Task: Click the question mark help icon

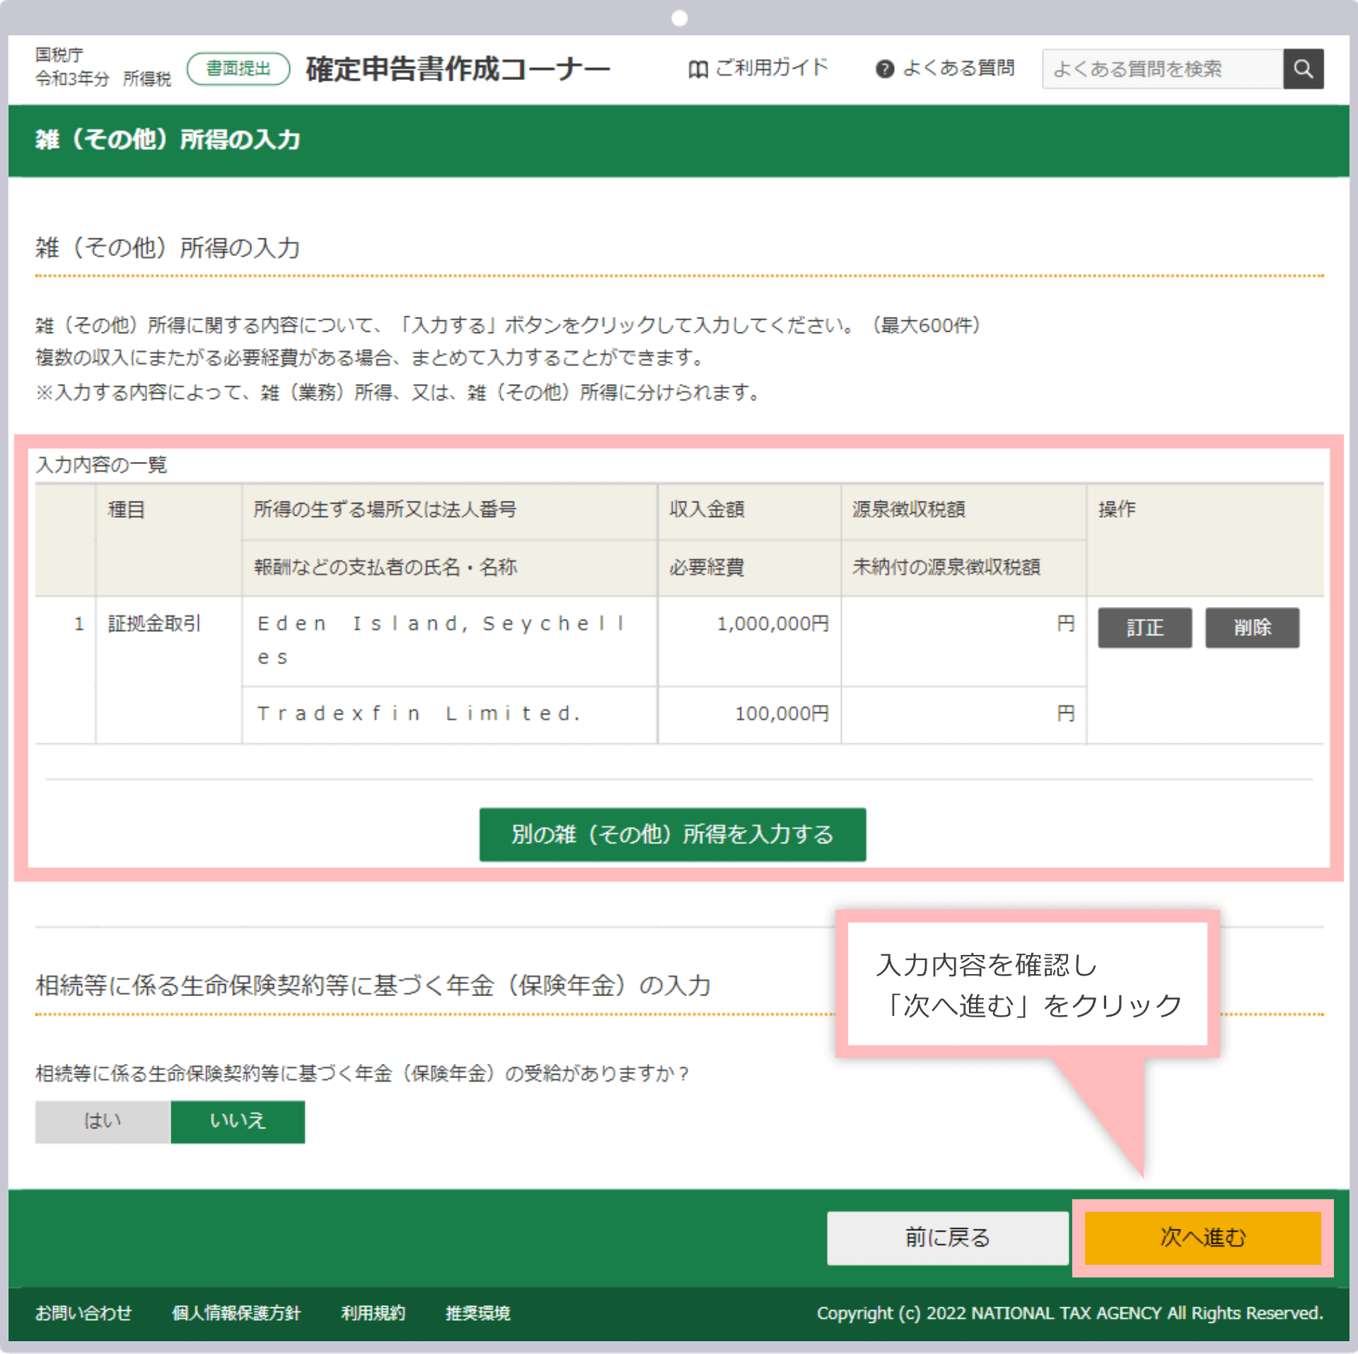Action: 885,68
